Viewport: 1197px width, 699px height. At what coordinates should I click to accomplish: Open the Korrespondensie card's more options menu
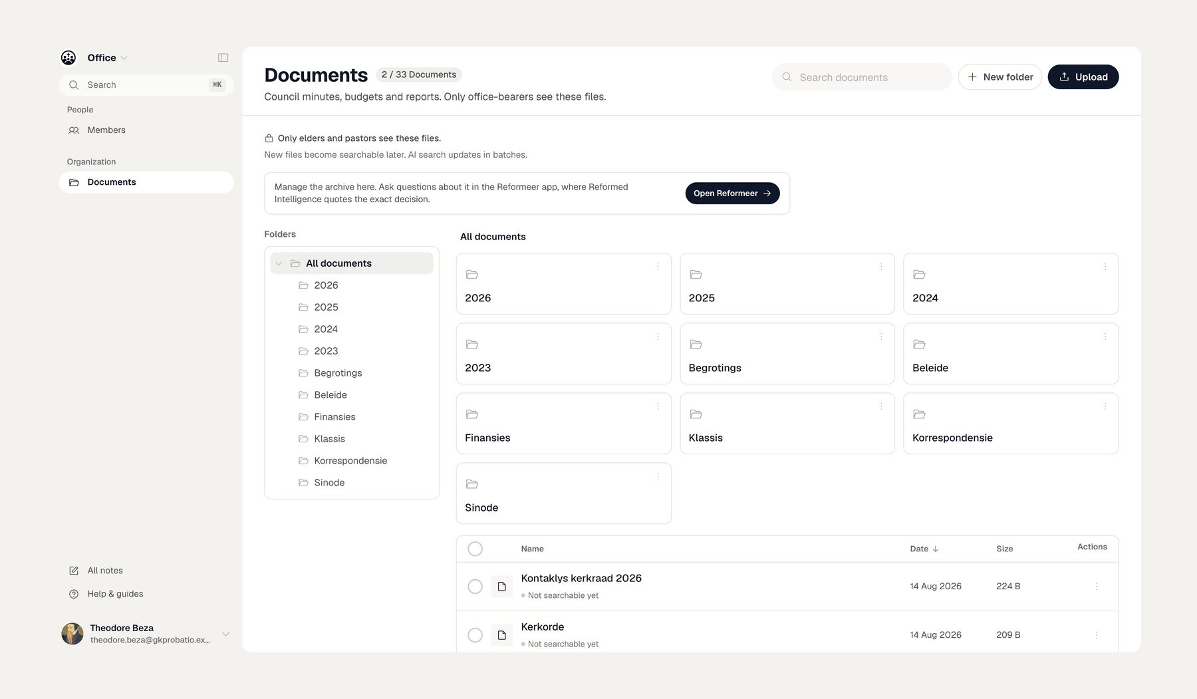[x=1105, y=406]
